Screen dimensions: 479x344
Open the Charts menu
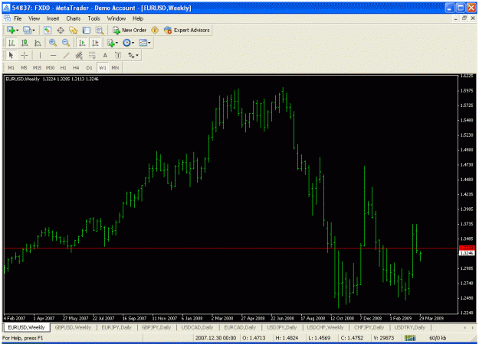[74, 18]
